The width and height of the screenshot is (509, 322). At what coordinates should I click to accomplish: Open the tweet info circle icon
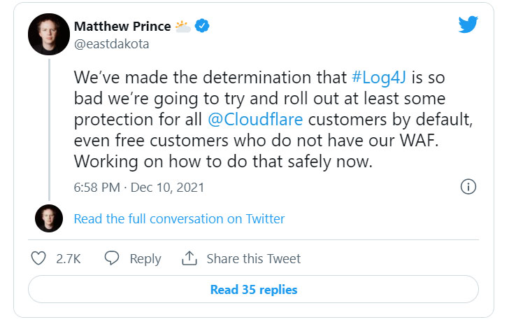point(468,186)
